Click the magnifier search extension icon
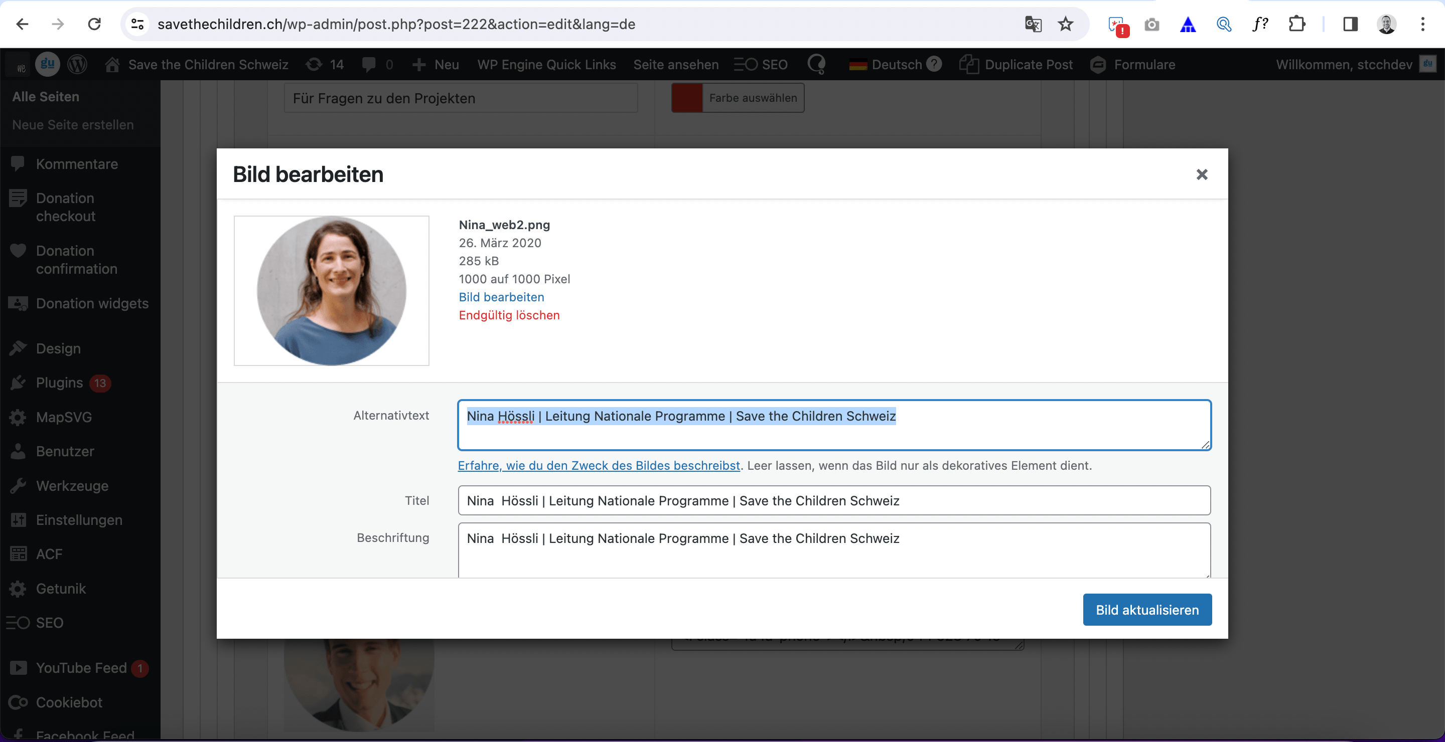The height and width of the screenshot is (742, 1445). click(x=1223, y=25)
